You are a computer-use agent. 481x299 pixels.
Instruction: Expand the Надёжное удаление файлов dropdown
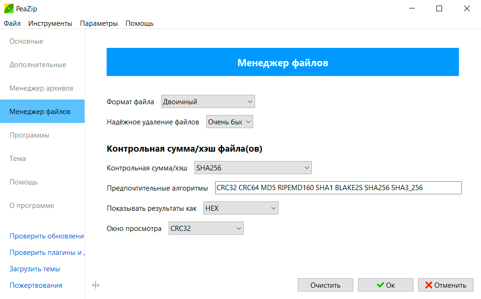229,122
